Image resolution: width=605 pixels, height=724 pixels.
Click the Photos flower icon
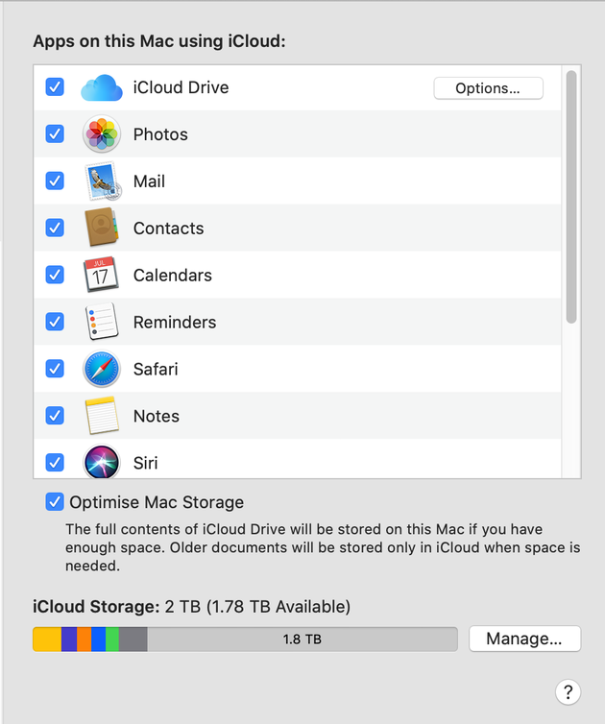click(102, 134)
